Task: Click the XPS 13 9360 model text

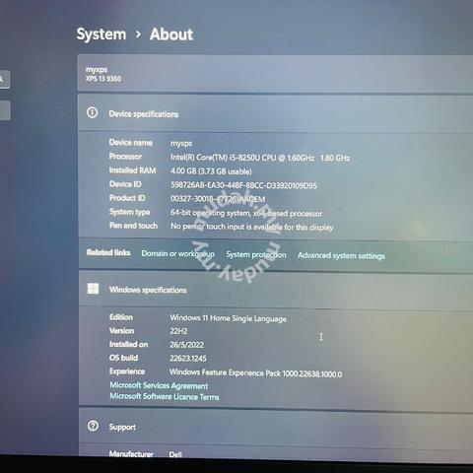Action: (x=103, y=79)
